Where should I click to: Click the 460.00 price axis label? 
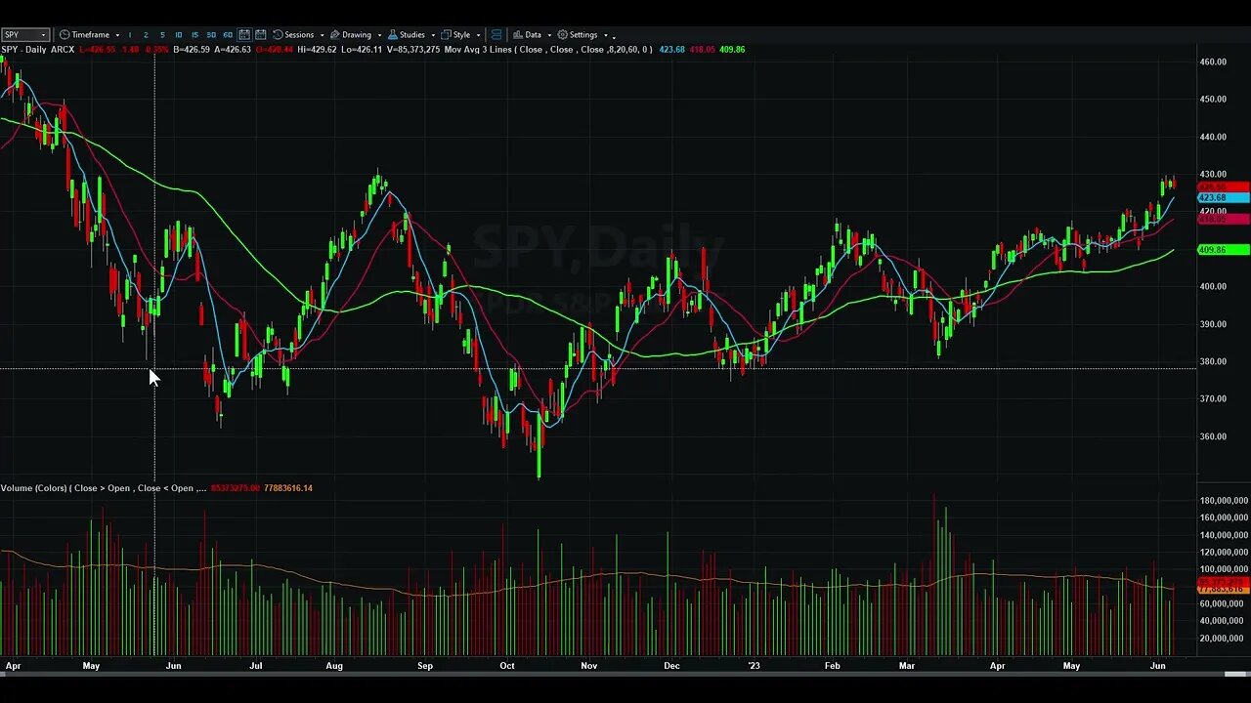[x=1213, y=62]
